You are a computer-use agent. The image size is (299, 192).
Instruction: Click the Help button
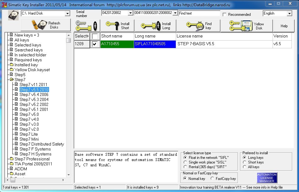[x=284, y=26]
